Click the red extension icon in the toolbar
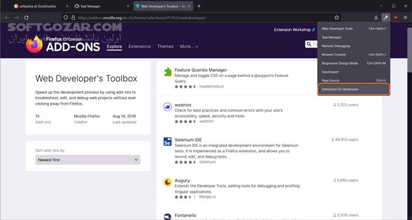Screen dimensions: 412x220 396,18
